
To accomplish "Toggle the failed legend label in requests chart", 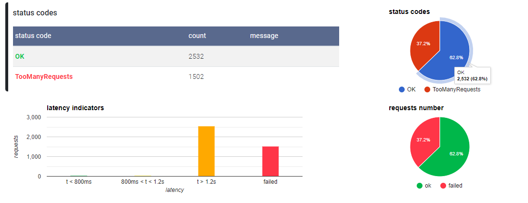I will click(455, 185).
